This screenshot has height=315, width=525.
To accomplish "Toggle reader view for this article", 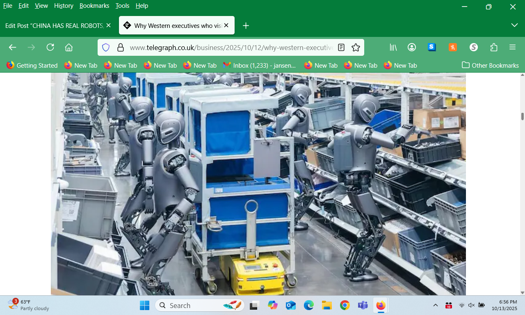I will pos(341,48).
